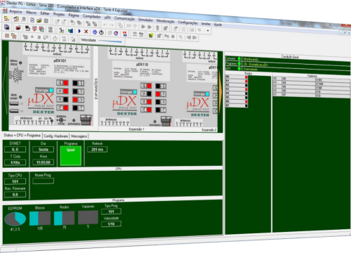Toggle output S3 on the µDX101 module

(79, 100)
